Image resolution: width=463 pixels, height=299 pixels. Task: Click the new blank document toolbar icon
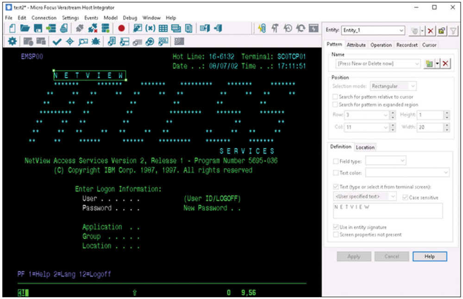pyautogui.click(x=12, y=28)
